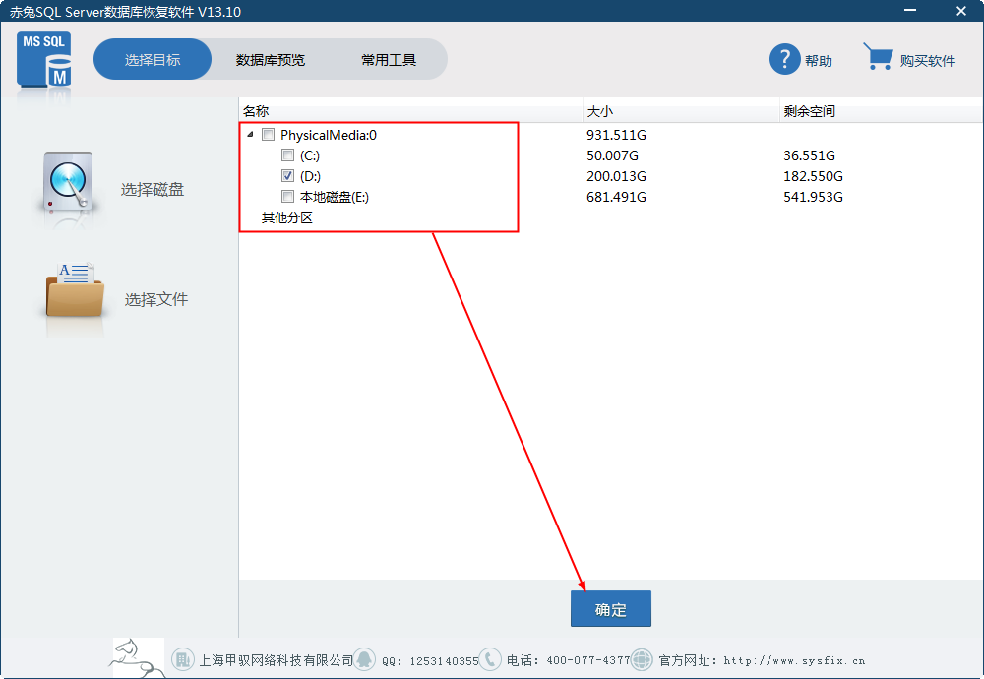Click the QQ: 1253140355 contact text
This screenshot has height=679, width=984.
[431, 661]
